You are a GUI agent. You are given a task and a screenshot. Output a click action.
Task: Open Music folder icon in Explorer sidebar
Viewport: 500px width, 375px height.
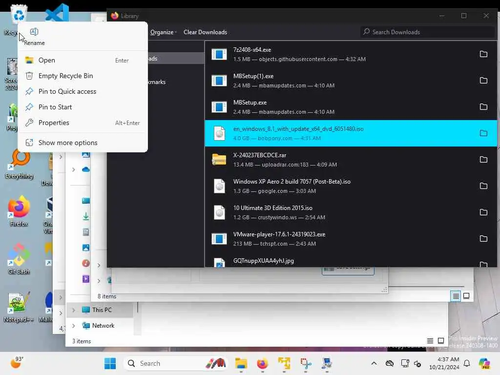click(x=86, y=263)
